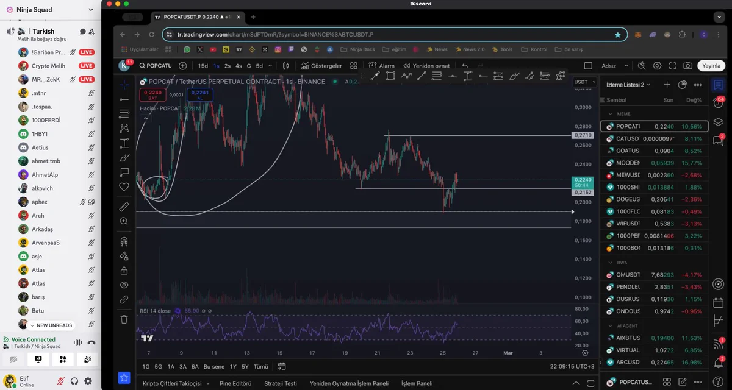Toggle Discord deafen headphones icon
The width and height of the screenshot is (732, 390).
tap(74, 381)
